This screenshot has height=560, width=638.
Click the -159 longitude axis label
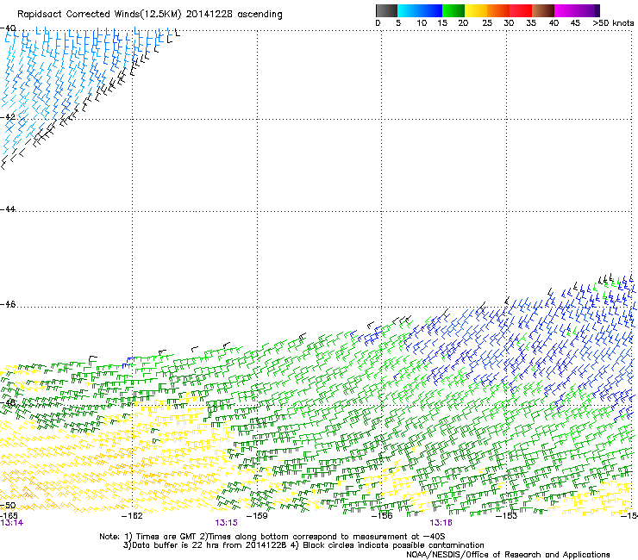click(257, 516)
